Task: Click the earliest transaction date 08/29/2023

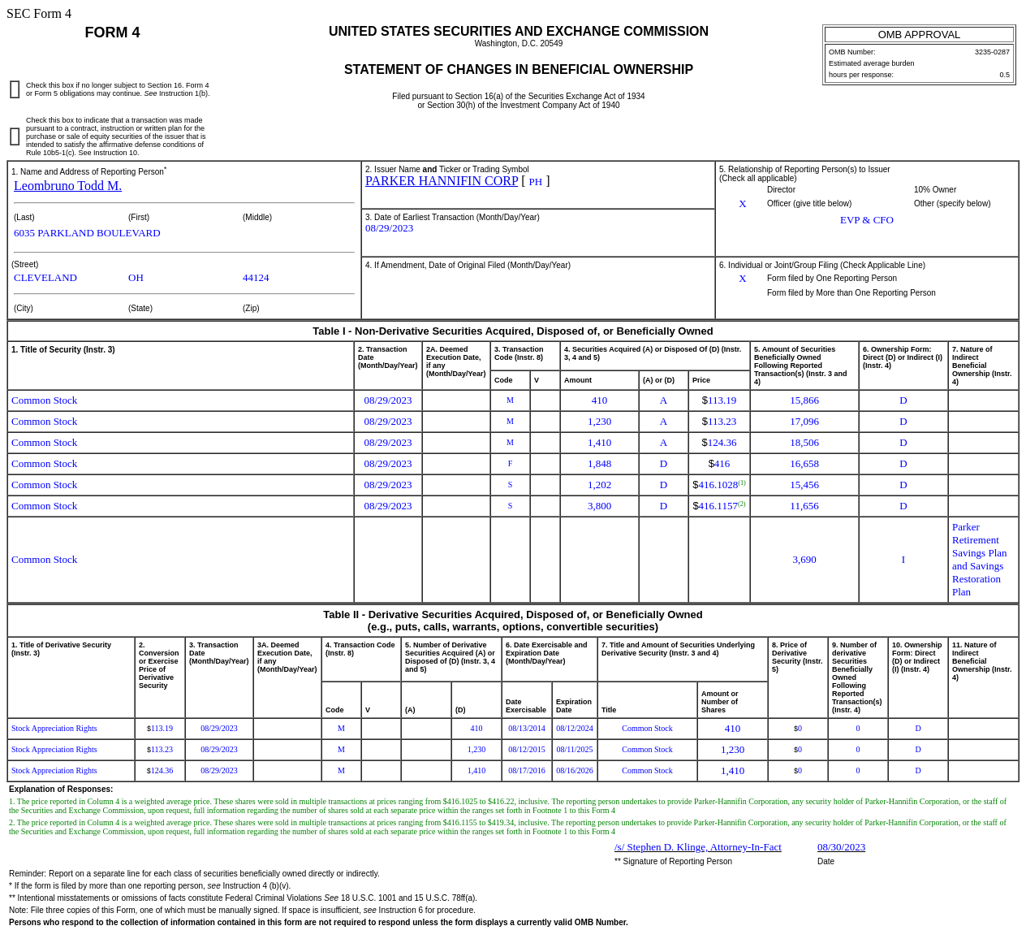Action: pyautogui.click(x=389, y=228)
